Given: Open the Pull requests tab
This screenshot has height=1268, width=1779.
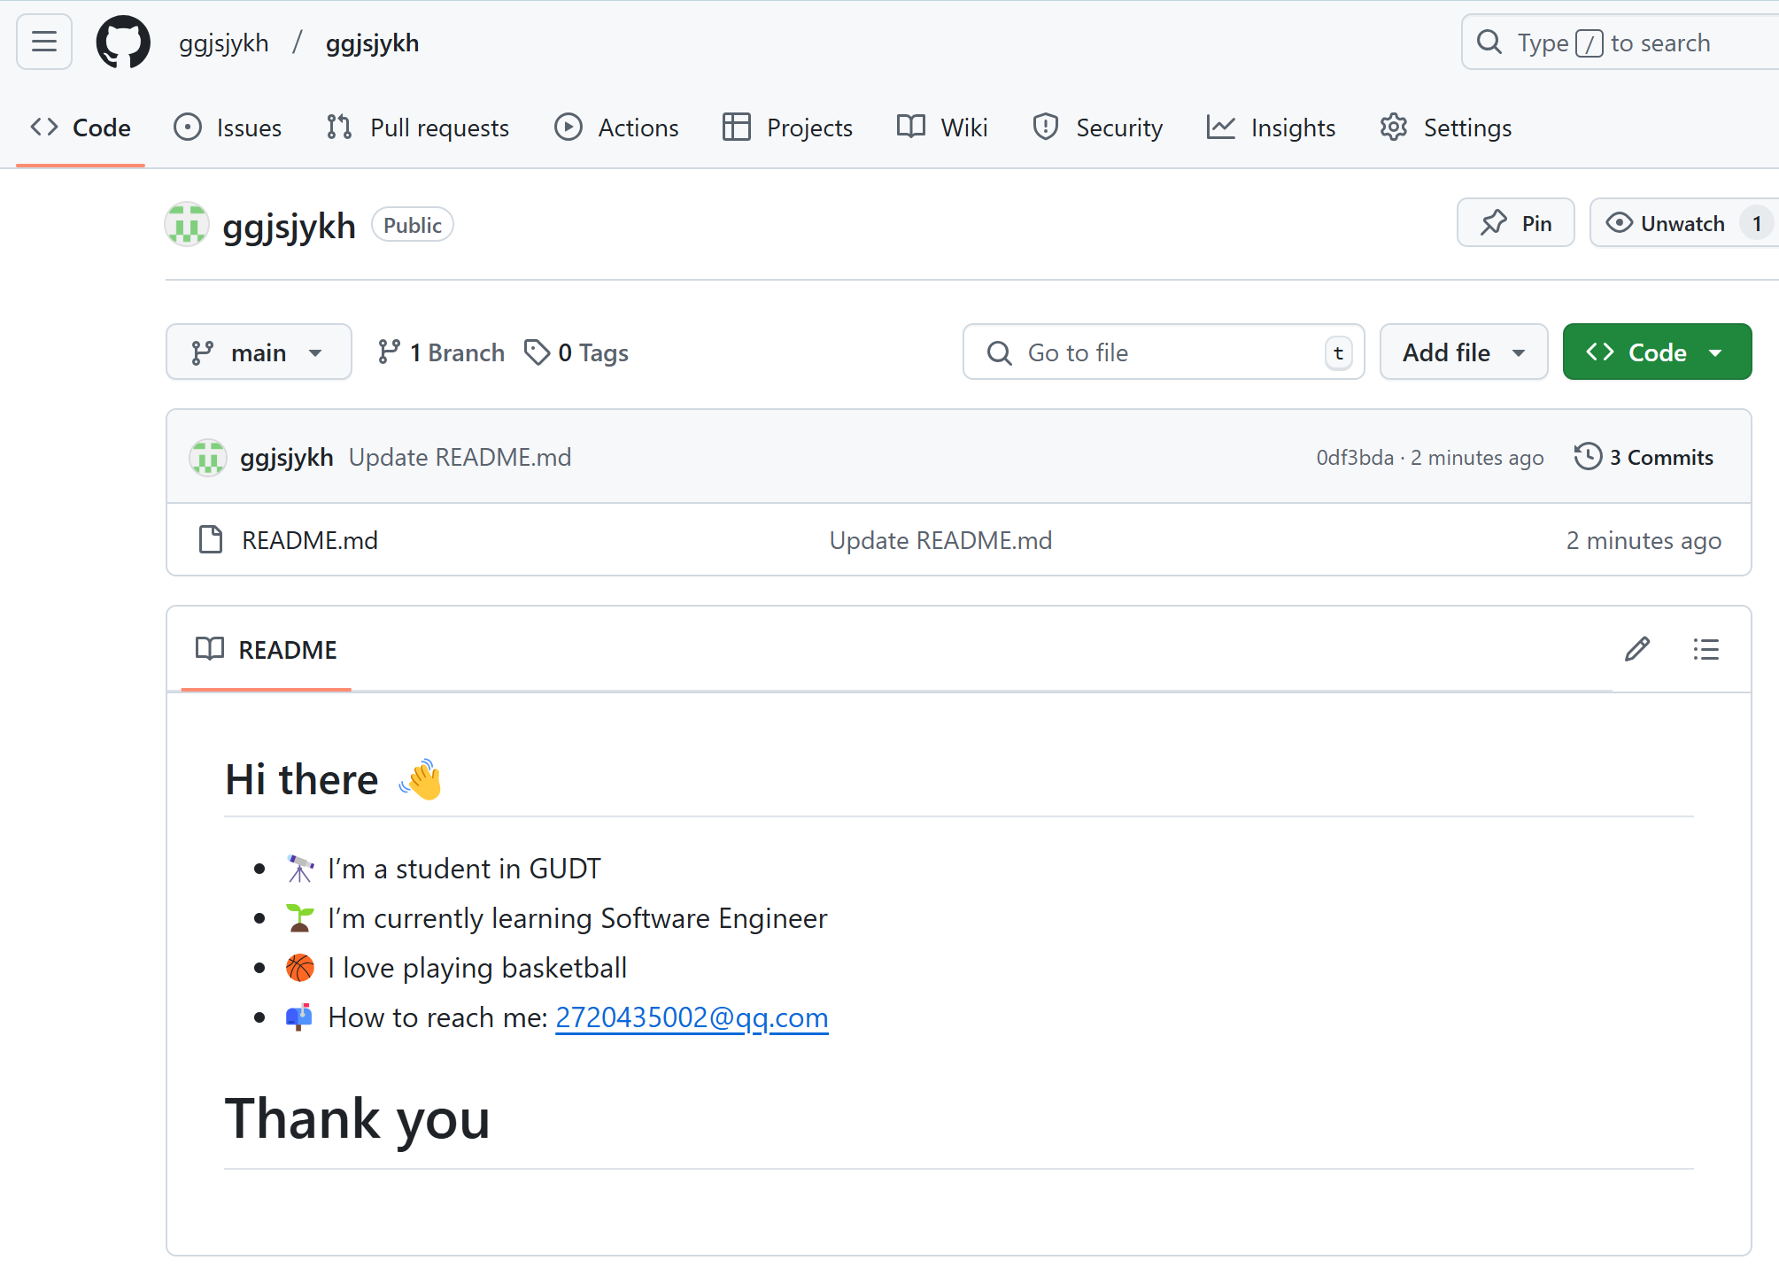Looking at the screenshot, I should click(418, 128).
